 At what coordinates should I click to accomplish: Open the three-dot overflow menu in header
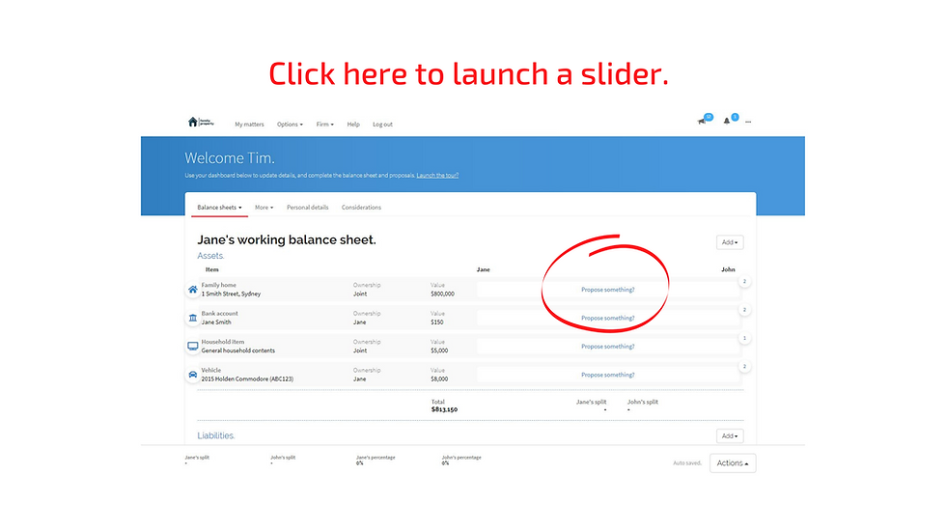click(x=748, y=122)
